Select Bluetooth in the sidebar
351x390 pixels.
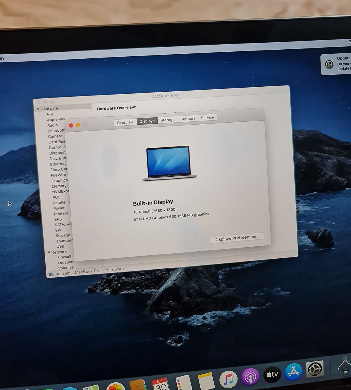[x=56, y=130]
